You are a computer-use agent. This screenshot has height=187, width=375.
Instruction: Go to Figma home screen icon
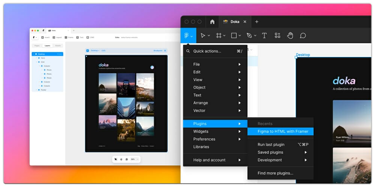click(212, 22)
